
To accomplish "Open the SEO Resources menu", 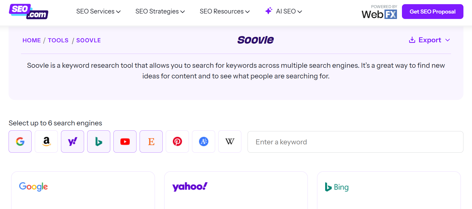I will click(x=225, y=11).
